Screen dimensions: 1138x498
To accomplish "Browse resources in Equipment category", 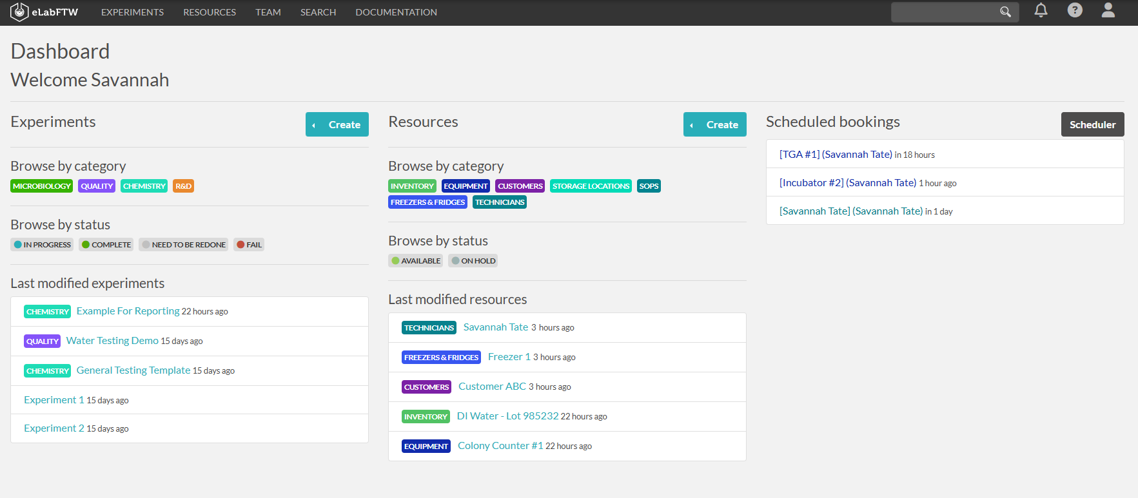I will 466,186.
